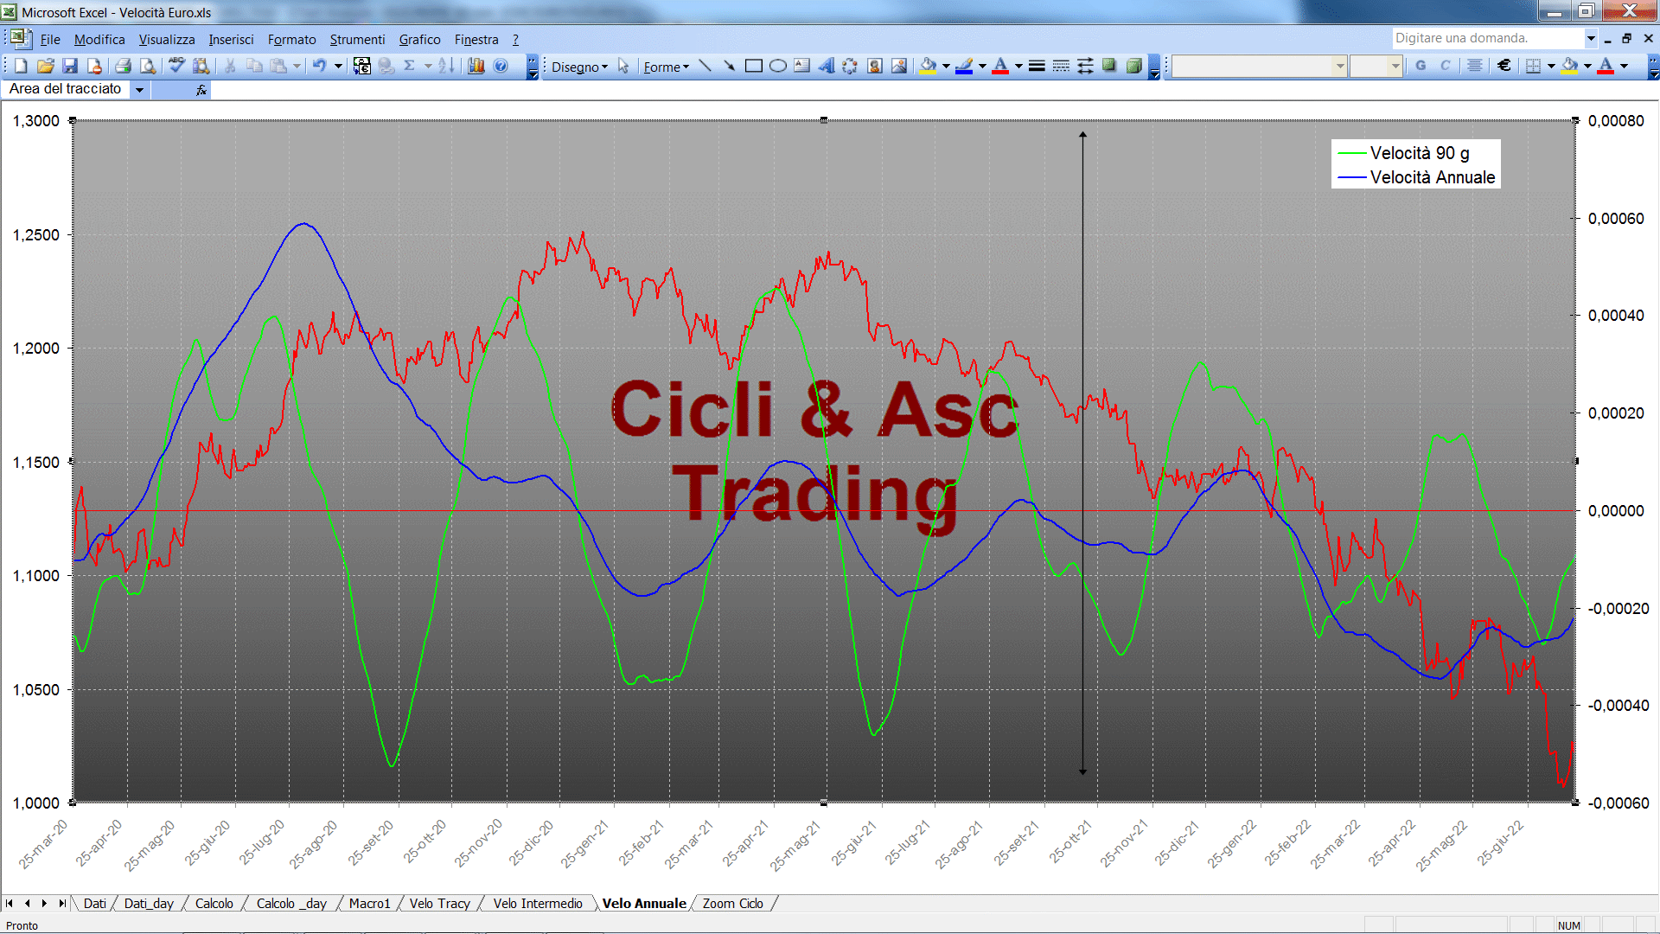Open the Forme shapes dropdown

pos(666,67)
